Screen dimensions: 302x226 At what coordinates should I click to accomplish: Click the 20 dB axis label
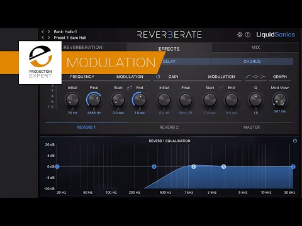coord(50,144)
